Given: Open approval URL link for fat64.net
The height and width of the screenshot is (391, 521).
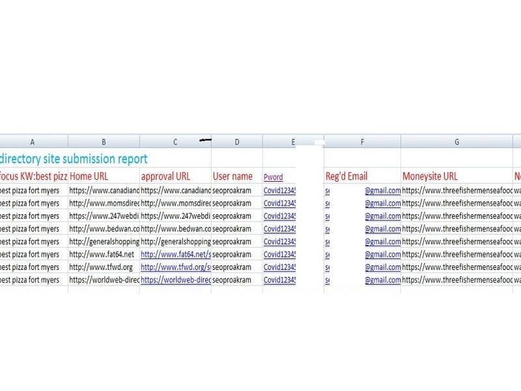Looking at the screenshot, I should (176, 254).
